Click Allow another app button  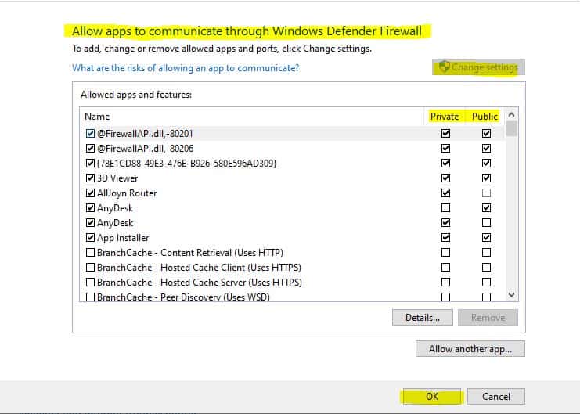470,349
